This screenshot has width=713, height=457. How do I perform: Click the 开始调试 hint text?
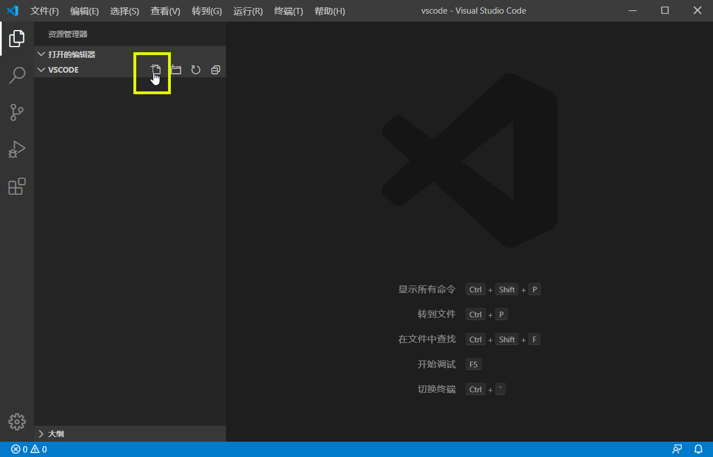[437, 364]
